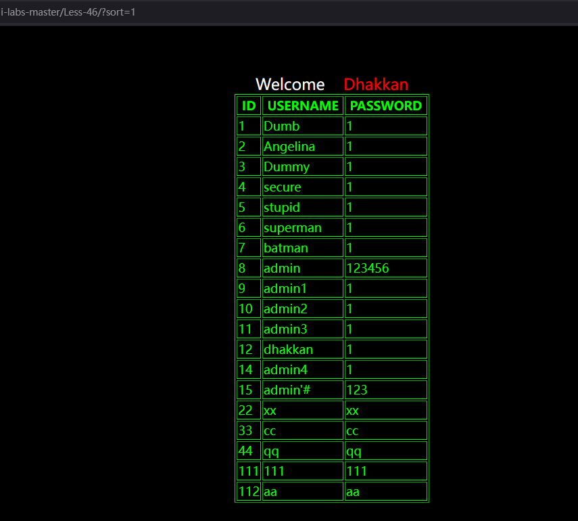Viewport: 578px width, 521px height.
Task: Click the ID cell 8
Action: pos(249,268)
